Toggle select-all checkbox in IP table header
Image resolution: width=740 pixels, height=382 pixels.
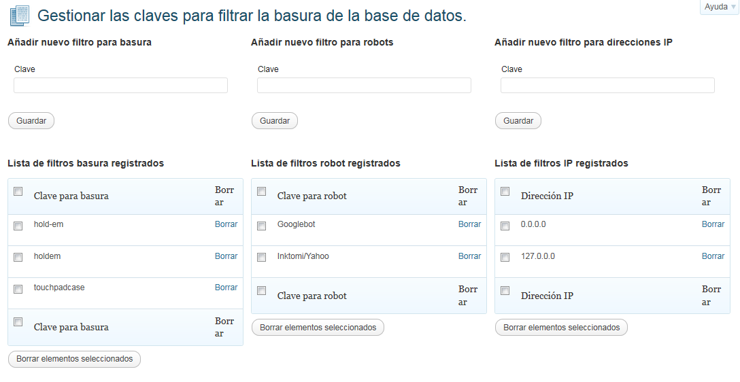[x=505, y=192]
